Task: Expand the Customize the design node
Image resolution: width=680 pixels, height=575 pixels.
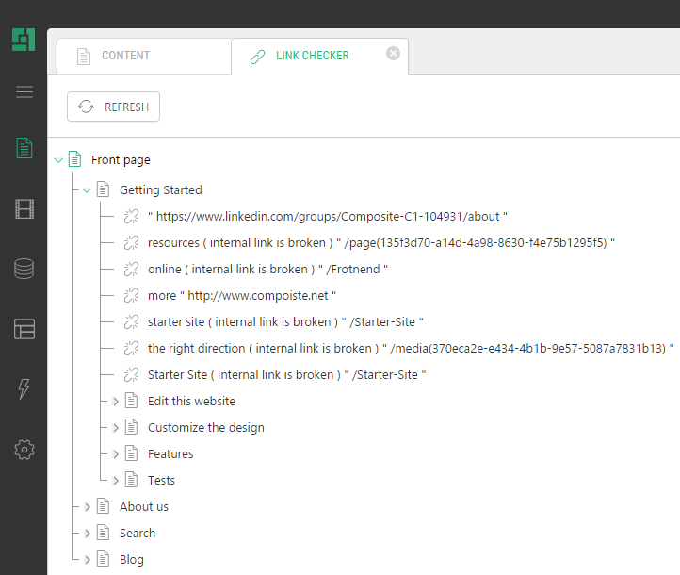Action: [x=116, y=428]
